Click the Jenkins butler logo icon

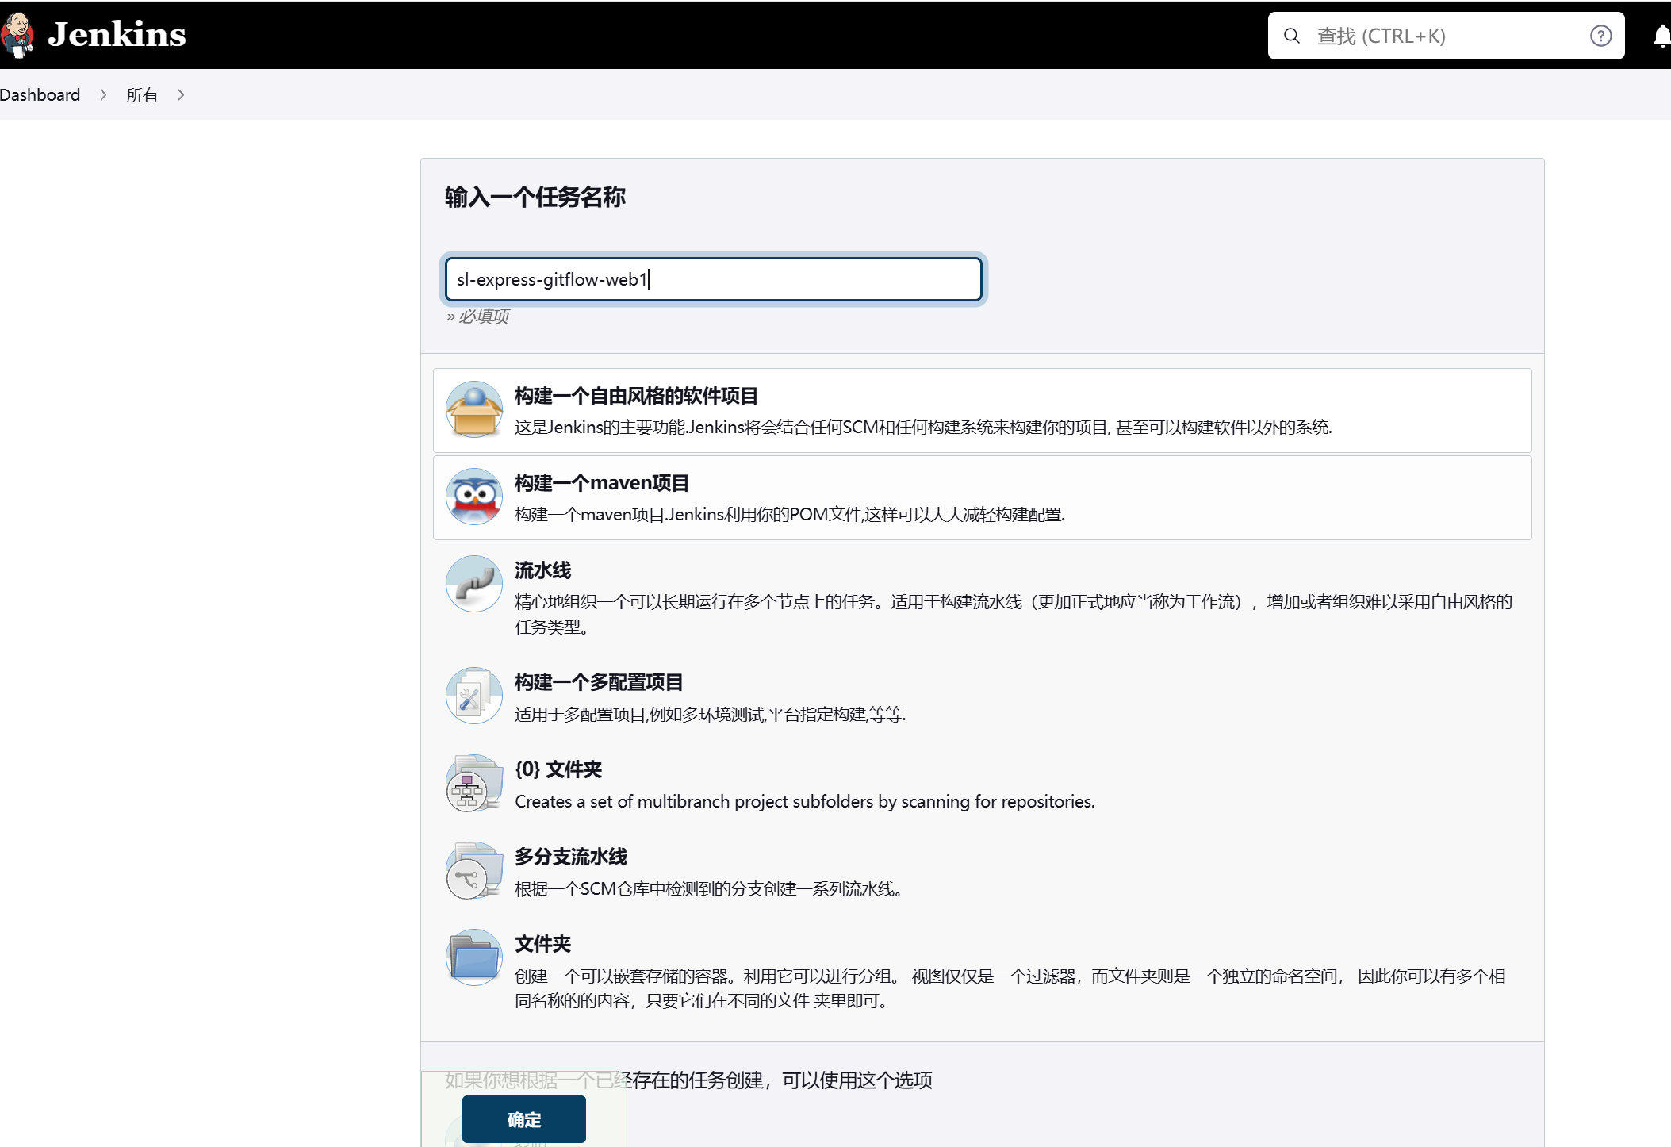point(17,36)
